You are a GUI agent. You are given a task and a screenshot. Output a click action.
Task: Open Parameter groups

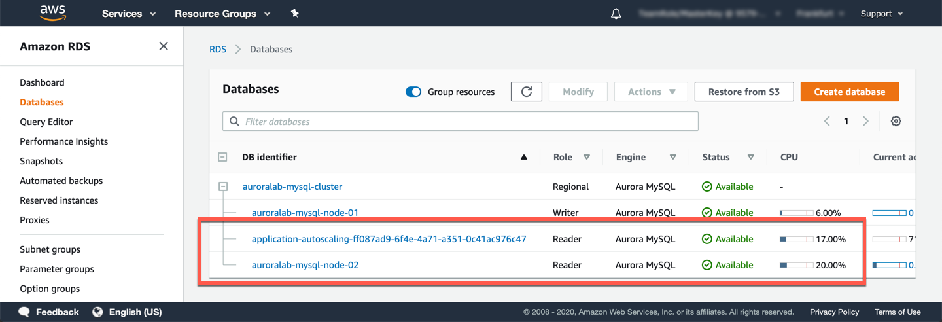(x=57, y=269)
